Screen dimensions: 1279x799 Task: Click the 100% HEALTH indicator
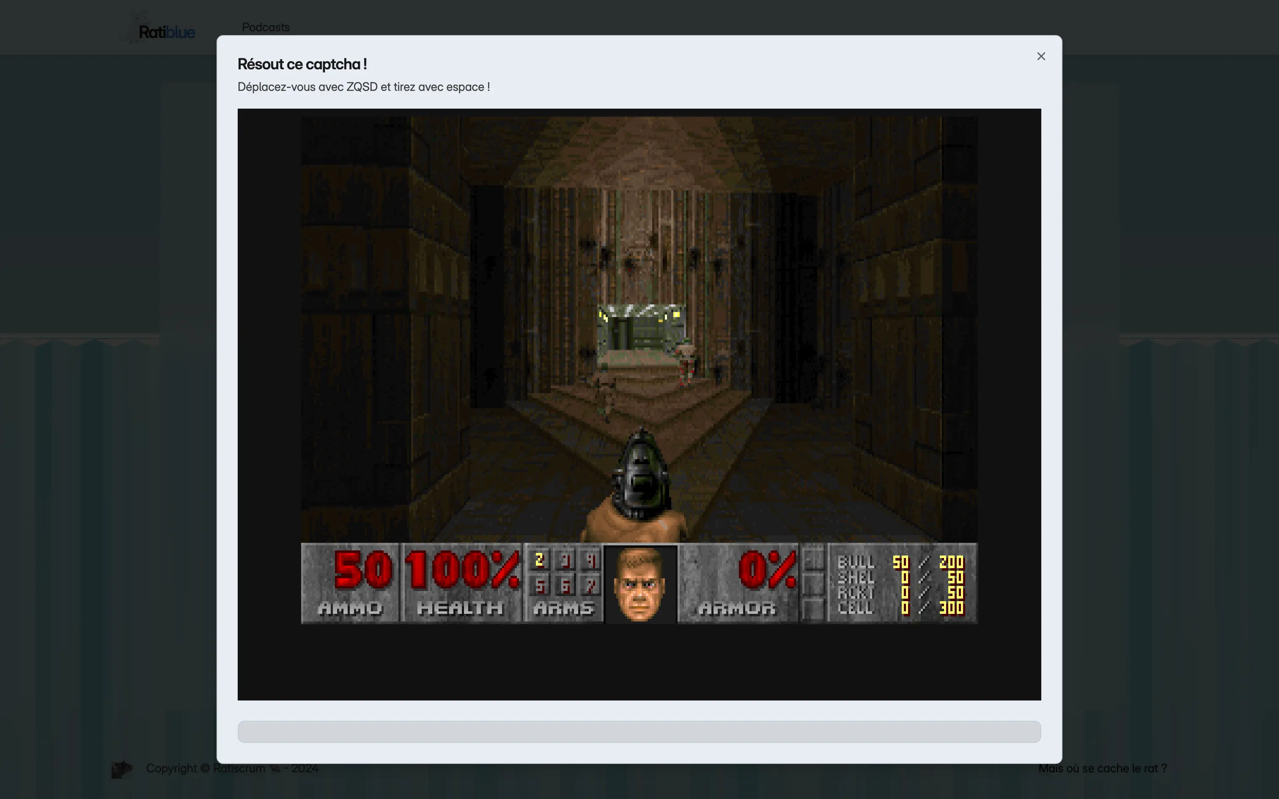pyautogui.click(x=462, y=570)
